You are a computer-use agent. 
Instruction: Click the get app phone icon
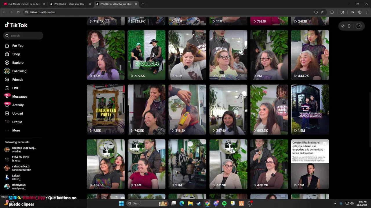[349, 26]
